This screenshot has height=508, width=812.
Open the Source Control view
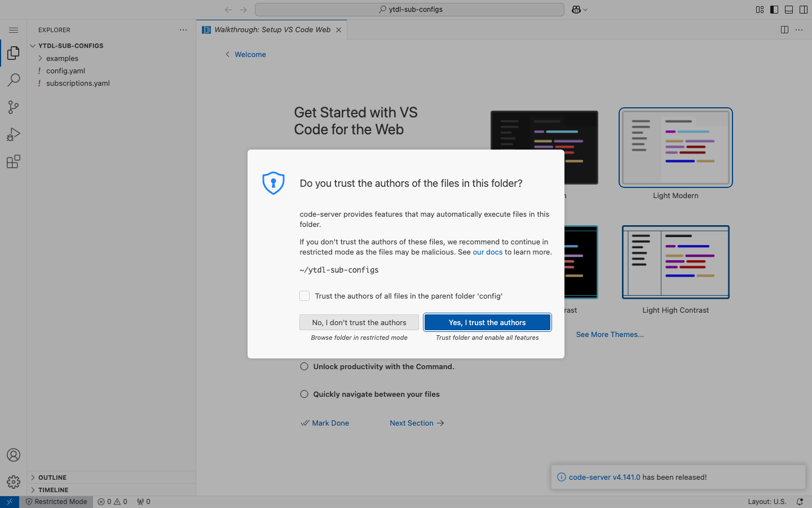(14, 107)
